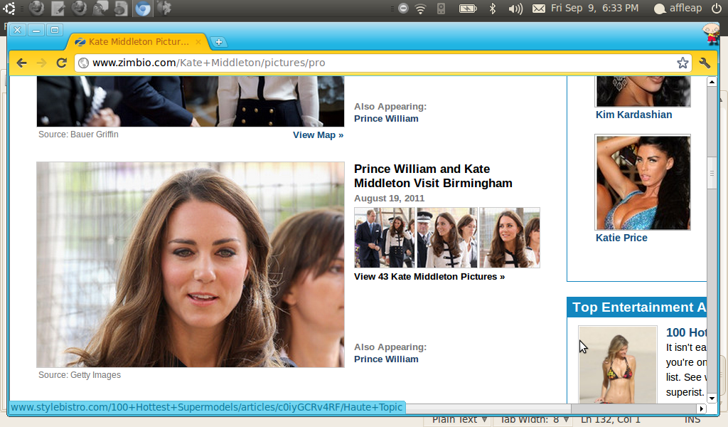Open the mail envelope messaging menu
The image size is (728, 427).
coord(539,9)
